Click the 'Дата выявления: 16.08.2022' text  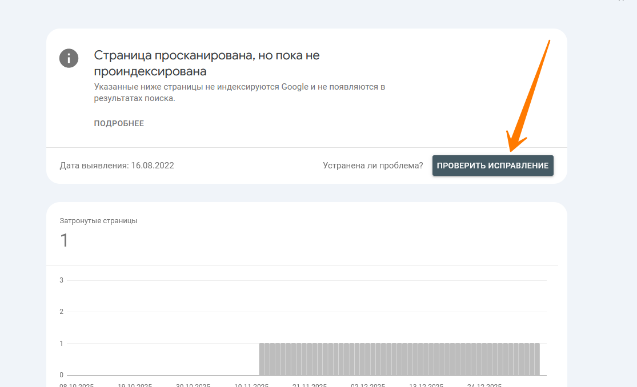(117, 166)
